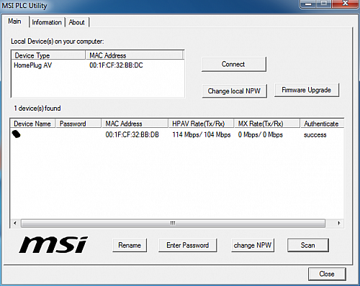Screen dimensions: 360x286
Task: Click the Close button at bottom
Action: tap(327, 274)
